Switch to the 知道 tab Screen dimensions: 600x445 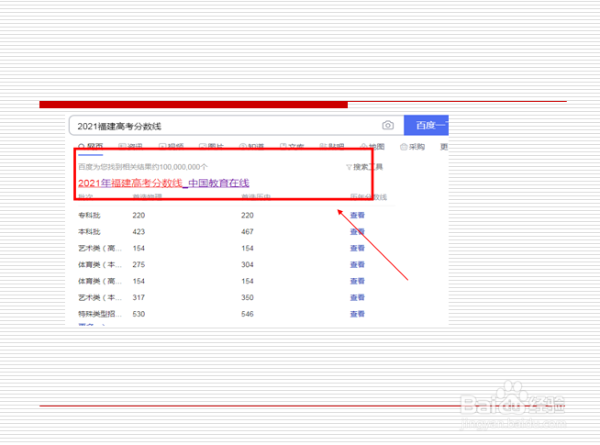pos(251,146)
